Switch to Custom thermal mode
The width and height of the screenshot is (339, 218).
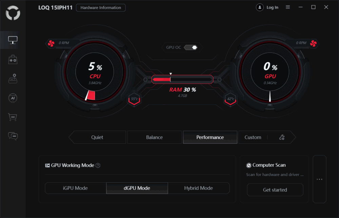tap(253, 137)
